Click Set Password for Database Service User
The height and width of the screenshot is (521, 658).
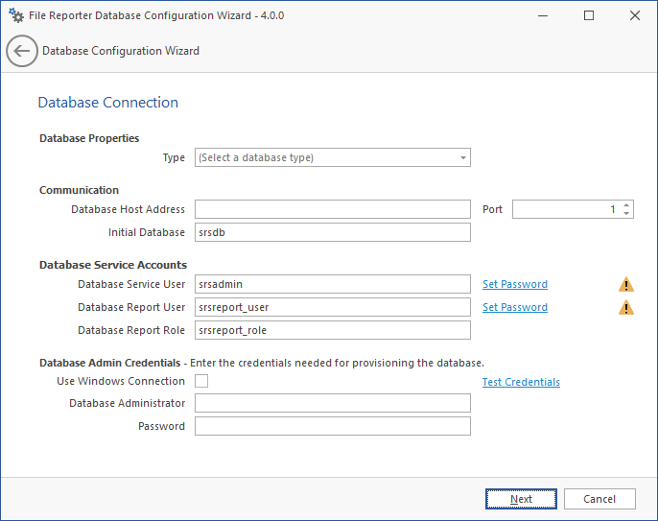[x=514, y=284]
